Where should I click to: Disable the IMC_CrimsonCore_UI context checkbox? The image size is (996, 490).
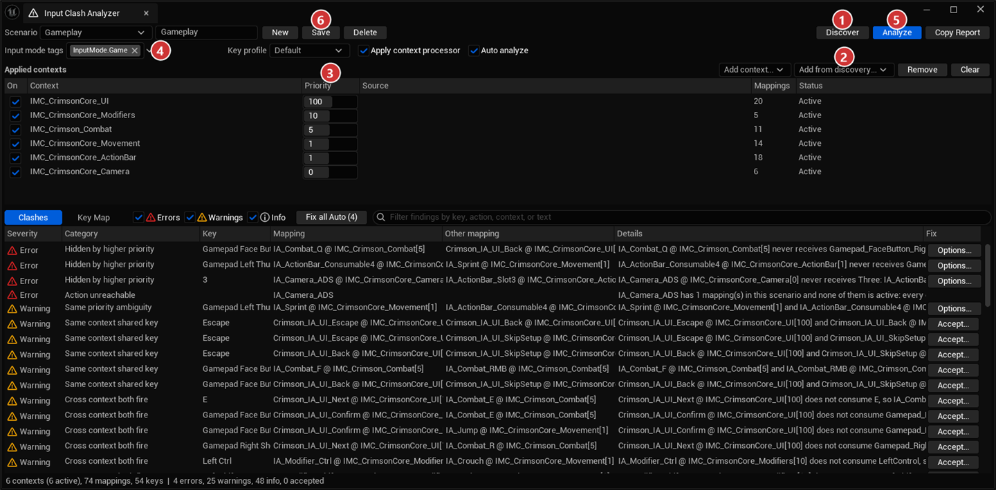pos(15,102)
